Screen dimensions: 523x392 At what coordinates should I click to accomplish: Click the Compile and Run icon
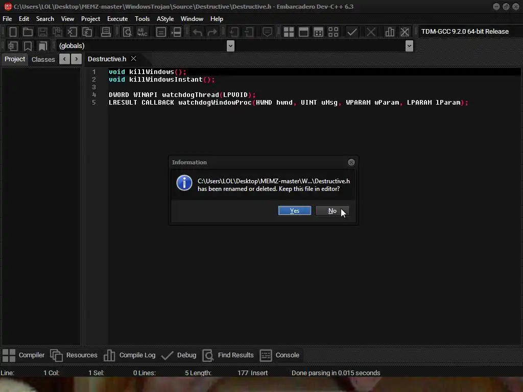(319, 32)
